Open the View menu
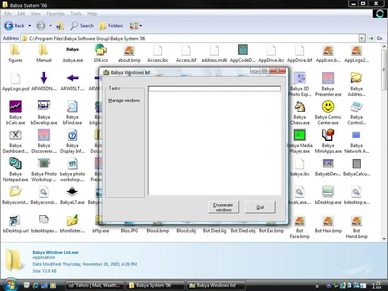The width and height of the screenshot is (388, 291). click(36, 14)
